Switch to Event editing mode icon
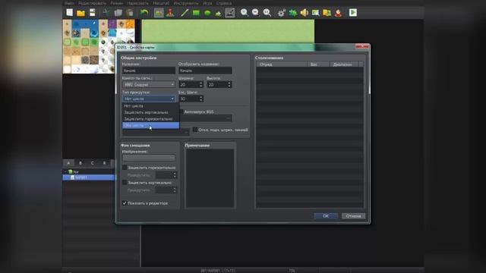486x273 pixels. tap(170, 13)
